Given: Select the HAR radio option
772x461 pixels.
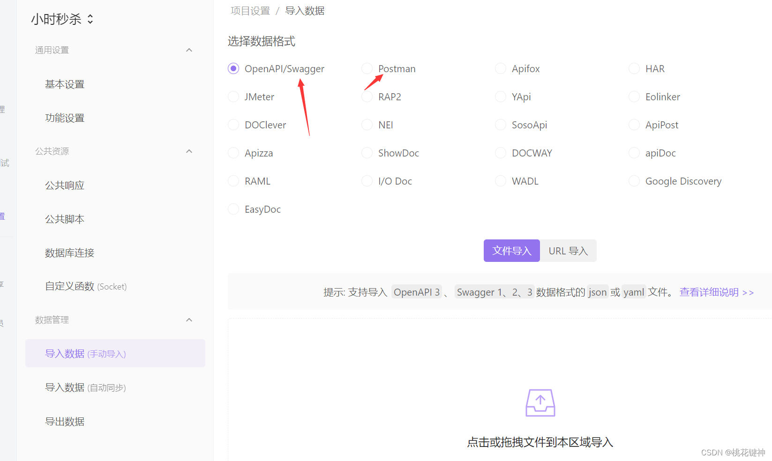Looking at the screenshot, I should tap(634, 69).
